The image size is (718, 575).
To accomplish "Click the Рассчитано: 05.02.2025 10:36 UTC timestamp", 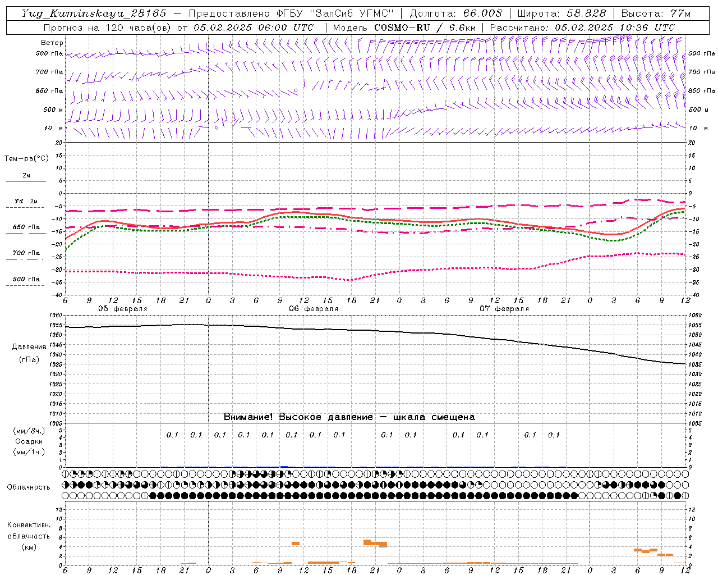I will (582, 28).
